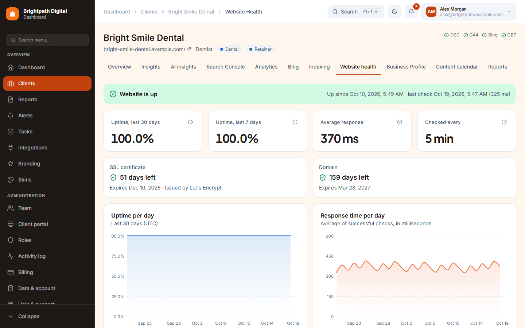Click the Tasks checkbox icon in sidebar

(11, 132)
